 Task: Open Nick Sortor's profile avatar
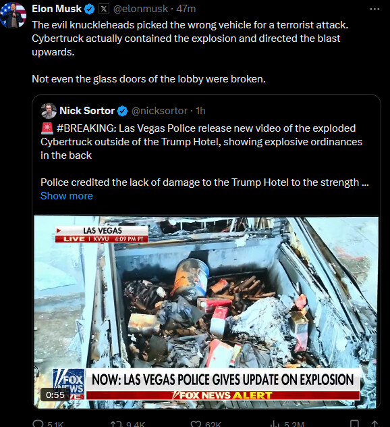49,111
